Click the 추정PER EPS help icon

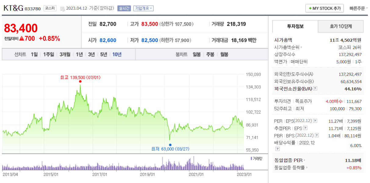pos(306,128)
